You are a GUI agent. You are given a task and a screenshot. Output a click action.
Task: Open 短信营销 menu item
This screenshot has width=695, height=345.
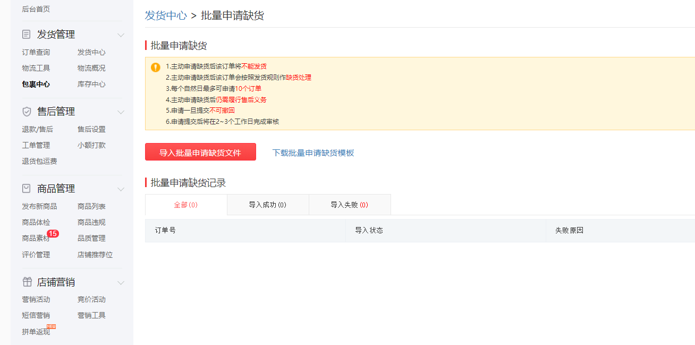point(36,315)
